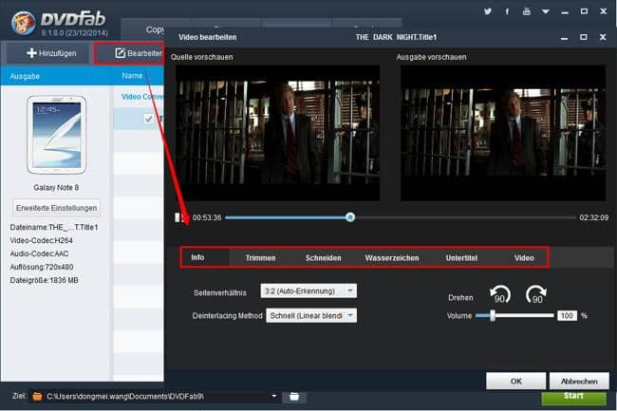Open the Twitter link icon
The width and height of the screenshot is (617, 411).
point(488,11)
